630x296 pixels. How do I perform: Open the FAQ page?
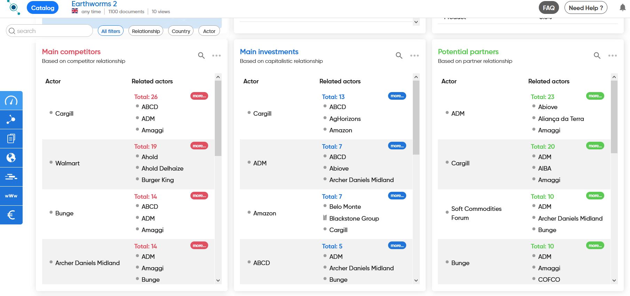549,8
